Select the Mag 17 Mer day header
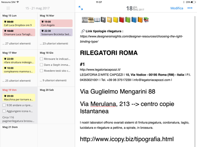The height and width of the screenshot is (147, 197). tap(10, 53)
